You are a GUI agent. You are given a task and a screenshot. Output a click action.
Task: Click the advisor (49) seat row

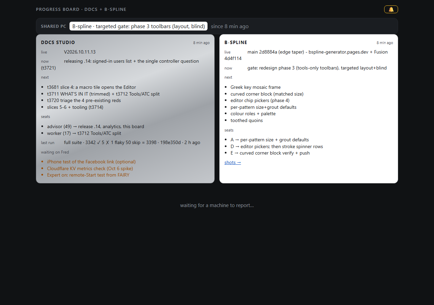click(x=96, y=126)
